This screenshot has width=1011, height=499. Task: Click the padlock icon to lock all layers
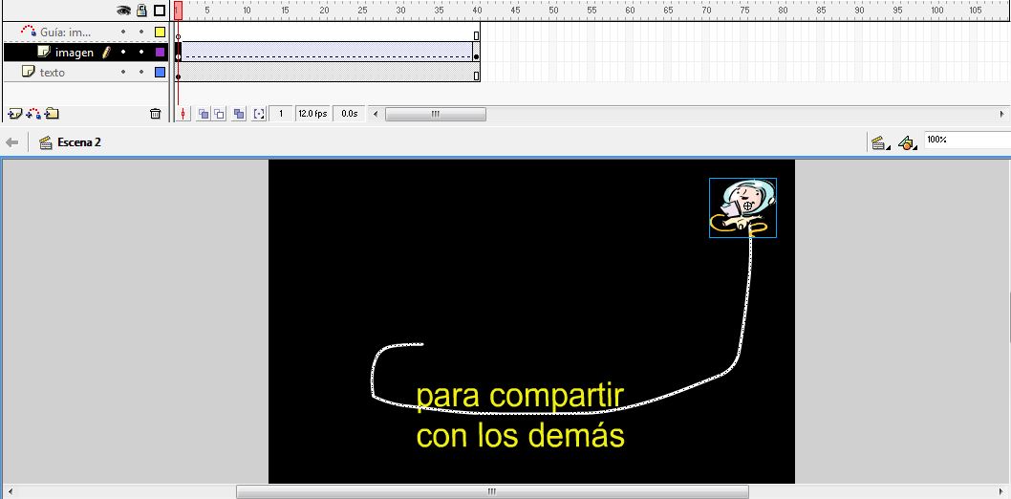coord(141,11)
